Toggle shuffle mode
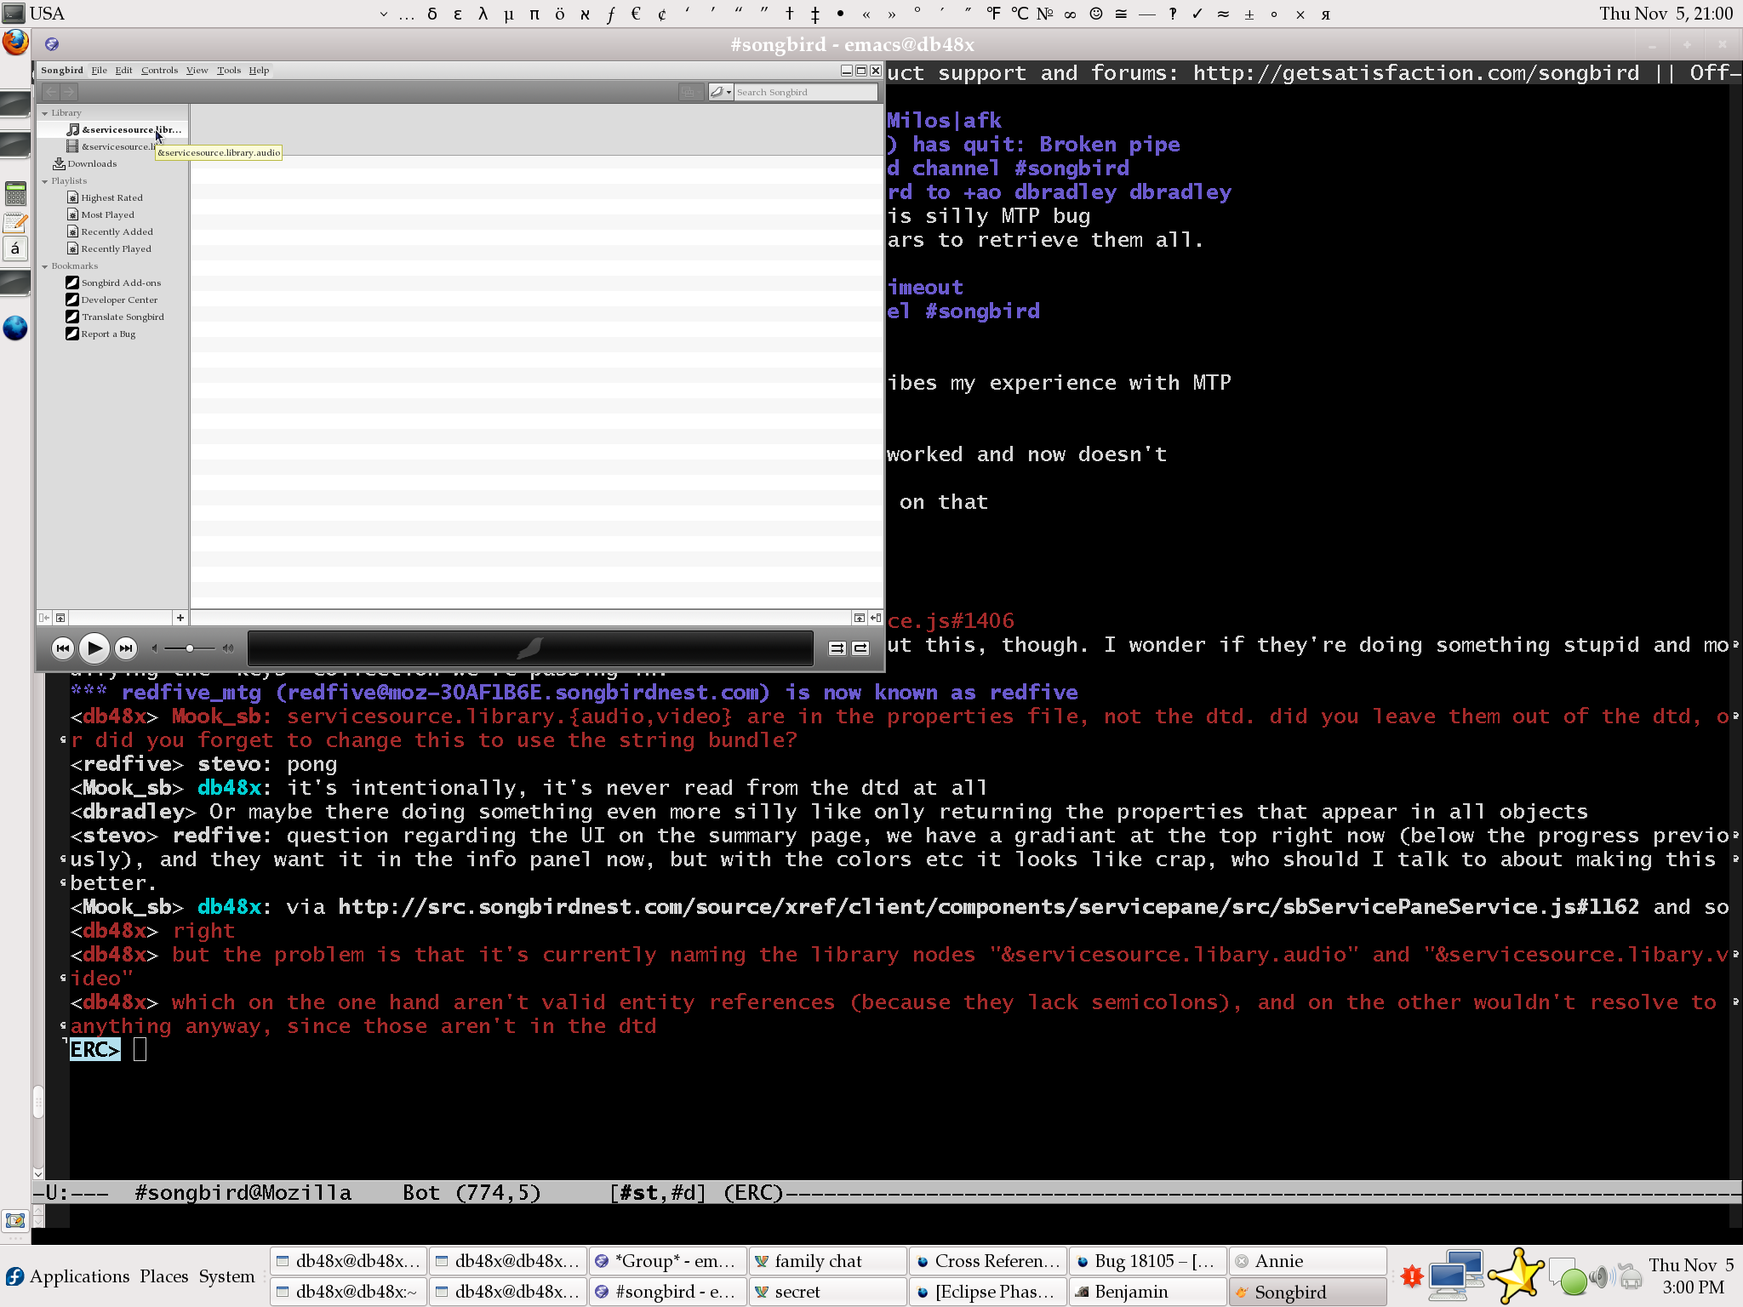1743x1307 pixels. point(837,648)
